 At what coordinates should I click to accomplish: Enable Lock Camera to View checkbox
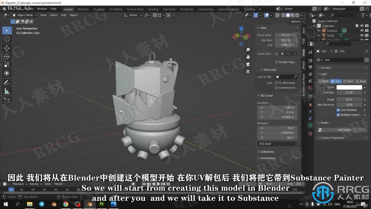coord(276,88)
